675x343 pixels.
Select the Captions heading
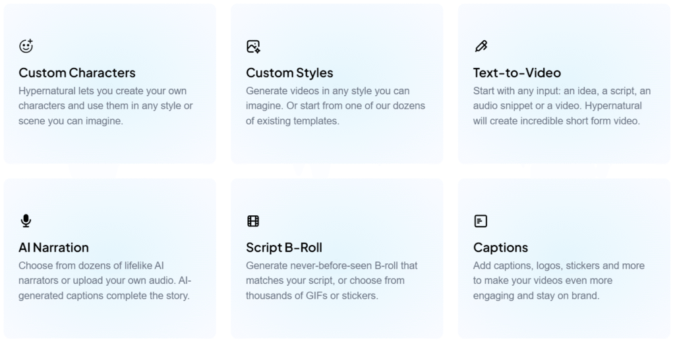tap(500, 248)
